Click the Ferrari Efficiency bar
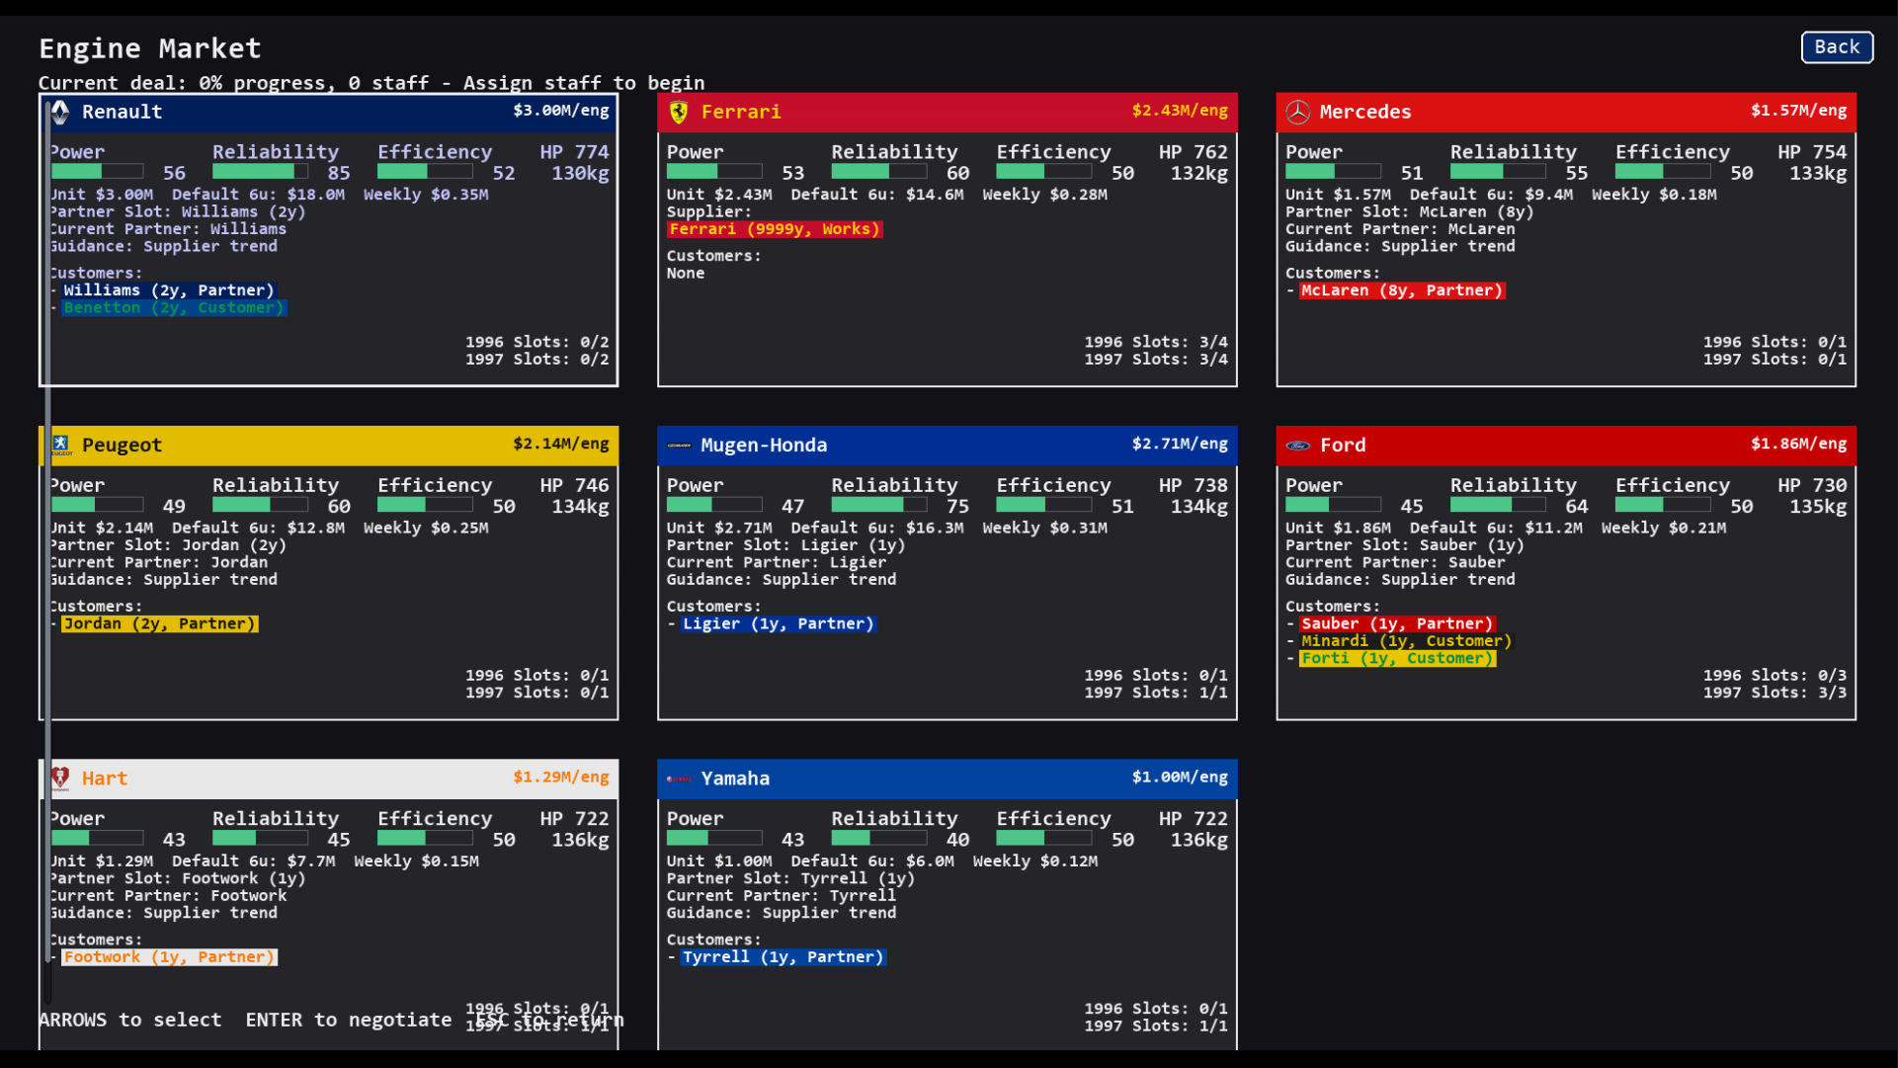Screen dimensions: 1898x1068 1043,172
